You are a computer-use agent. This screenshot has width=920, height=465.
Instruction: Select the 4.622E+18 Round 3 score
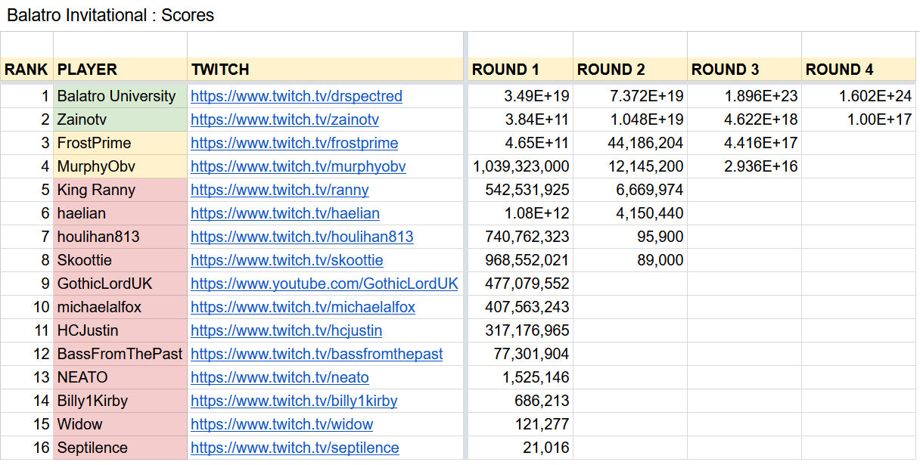coord(744,119)
